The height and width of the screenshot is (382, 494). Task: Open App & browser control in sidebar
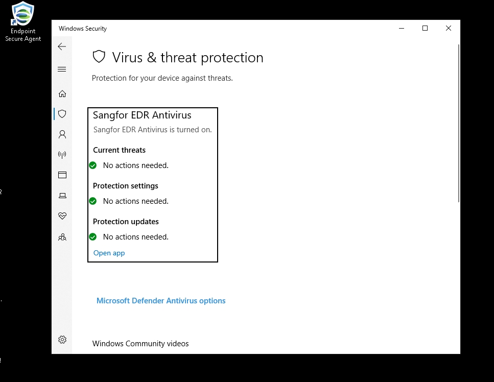(62, 175)
